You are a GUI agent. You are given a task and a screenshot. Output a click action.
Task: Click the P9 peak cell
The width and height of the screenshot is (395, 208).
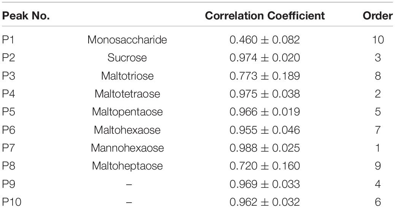(x=8, y=185)
